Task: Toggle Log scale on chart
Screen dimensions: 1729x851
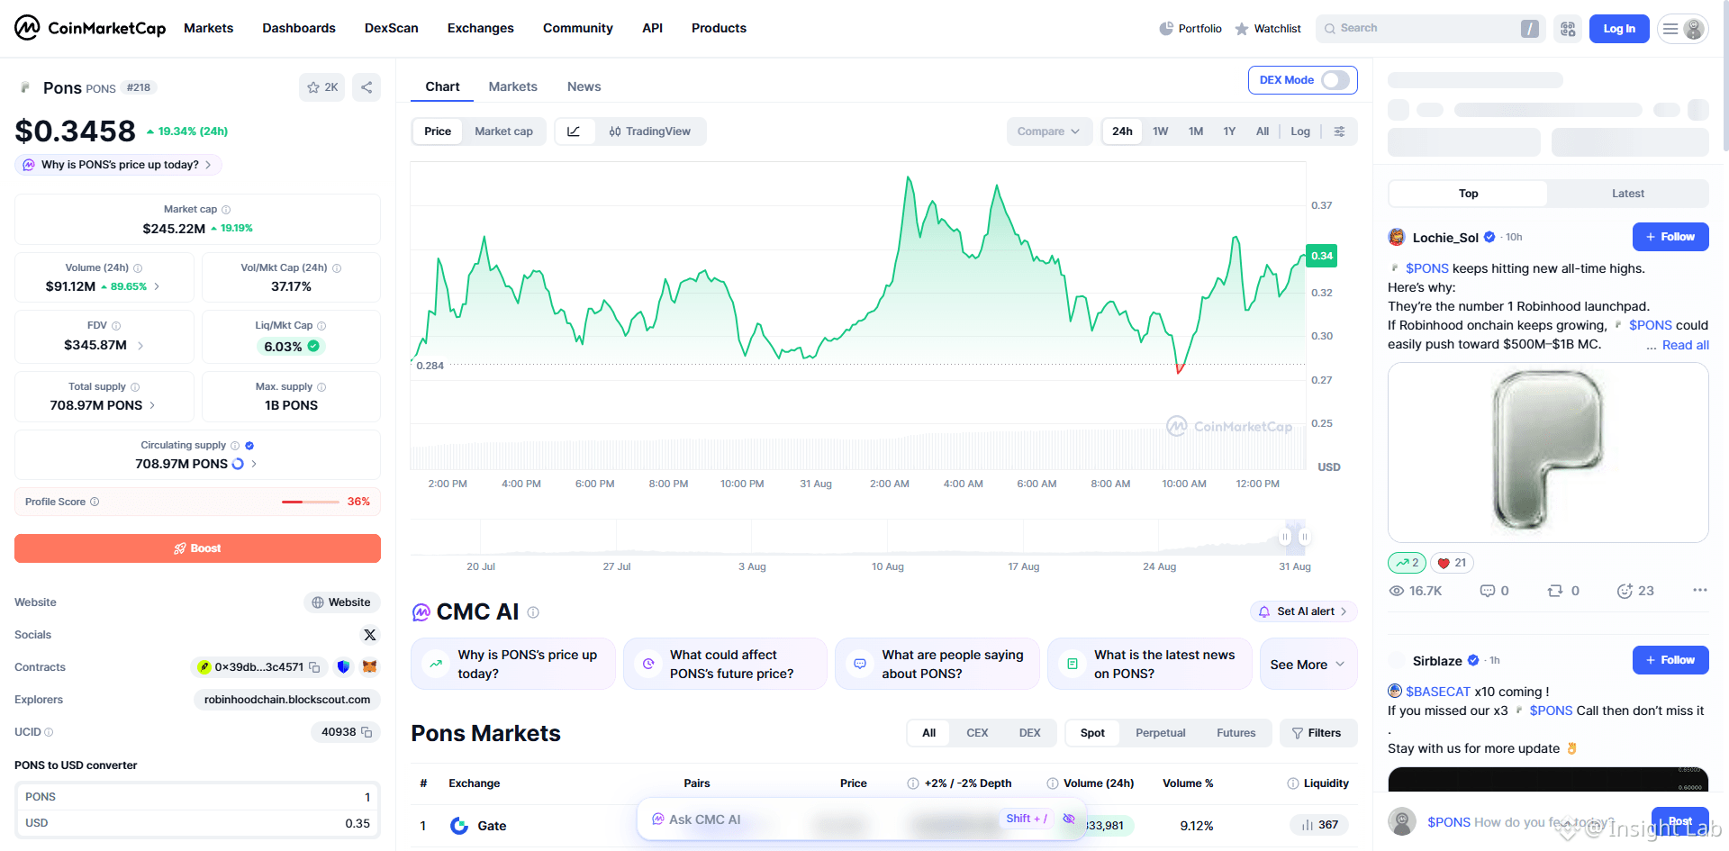Action: pos(1300,131)
